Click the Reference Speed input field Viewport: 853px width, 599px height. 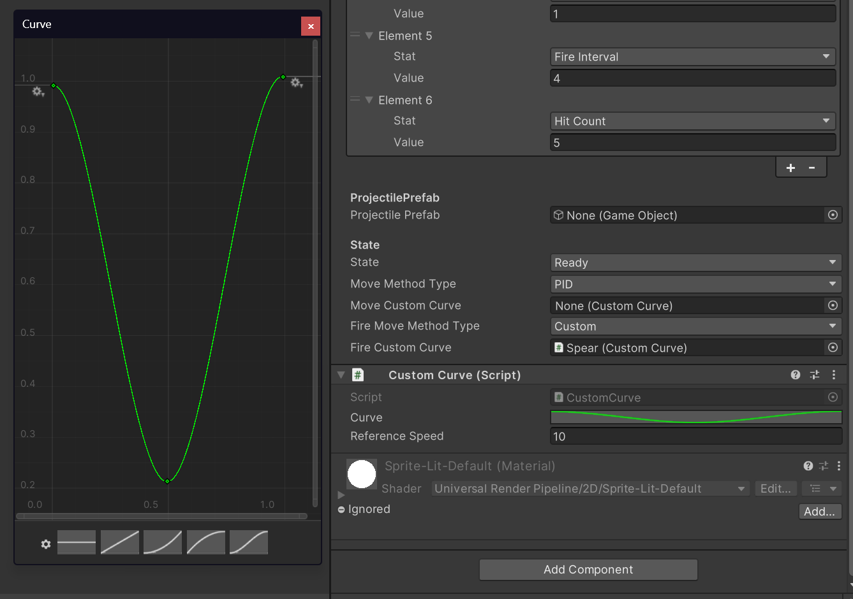click(695, 437)
